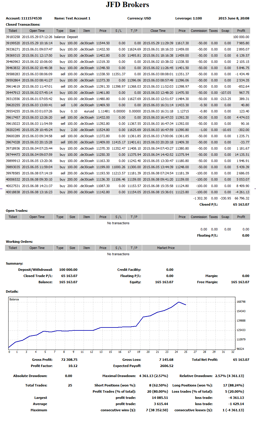Click the profit value 4 474.03
This screenshot has height=421, width=259.
(243, 117)
